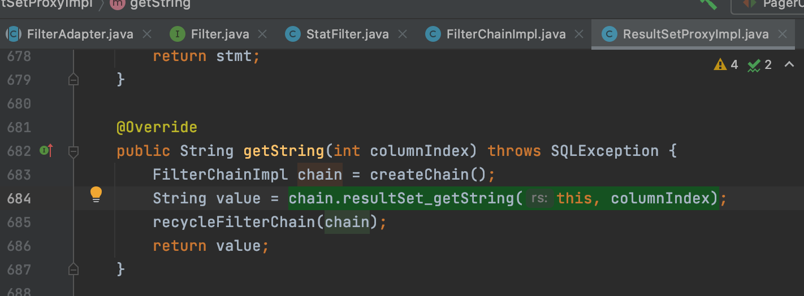Close the StatFilter.java editor tab
The image size is (804, 296).
403,34
